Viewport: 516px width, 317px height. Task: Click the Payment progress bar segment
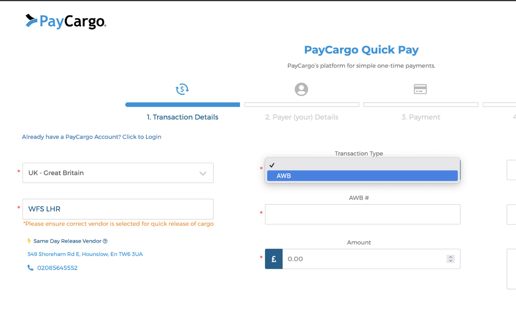click(x=421, y=104)
